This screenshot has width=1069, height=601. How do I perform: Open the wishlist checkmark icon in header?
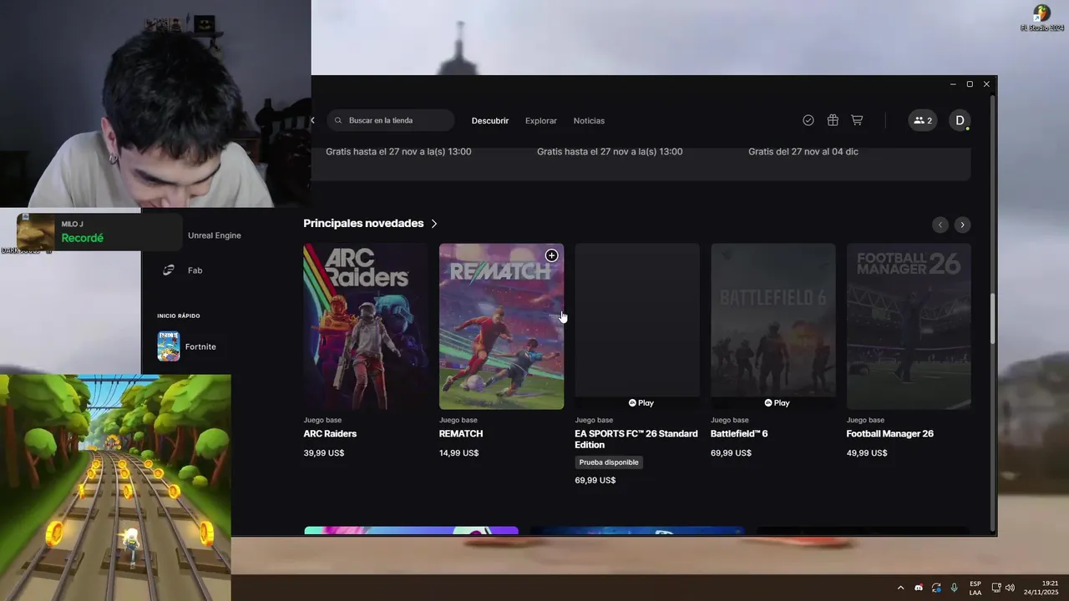coord(808,120)
